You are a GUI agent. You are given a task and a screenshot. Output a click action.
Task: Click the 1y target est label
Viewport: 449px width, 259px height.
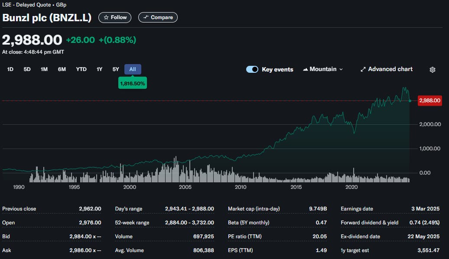[355, 250]
